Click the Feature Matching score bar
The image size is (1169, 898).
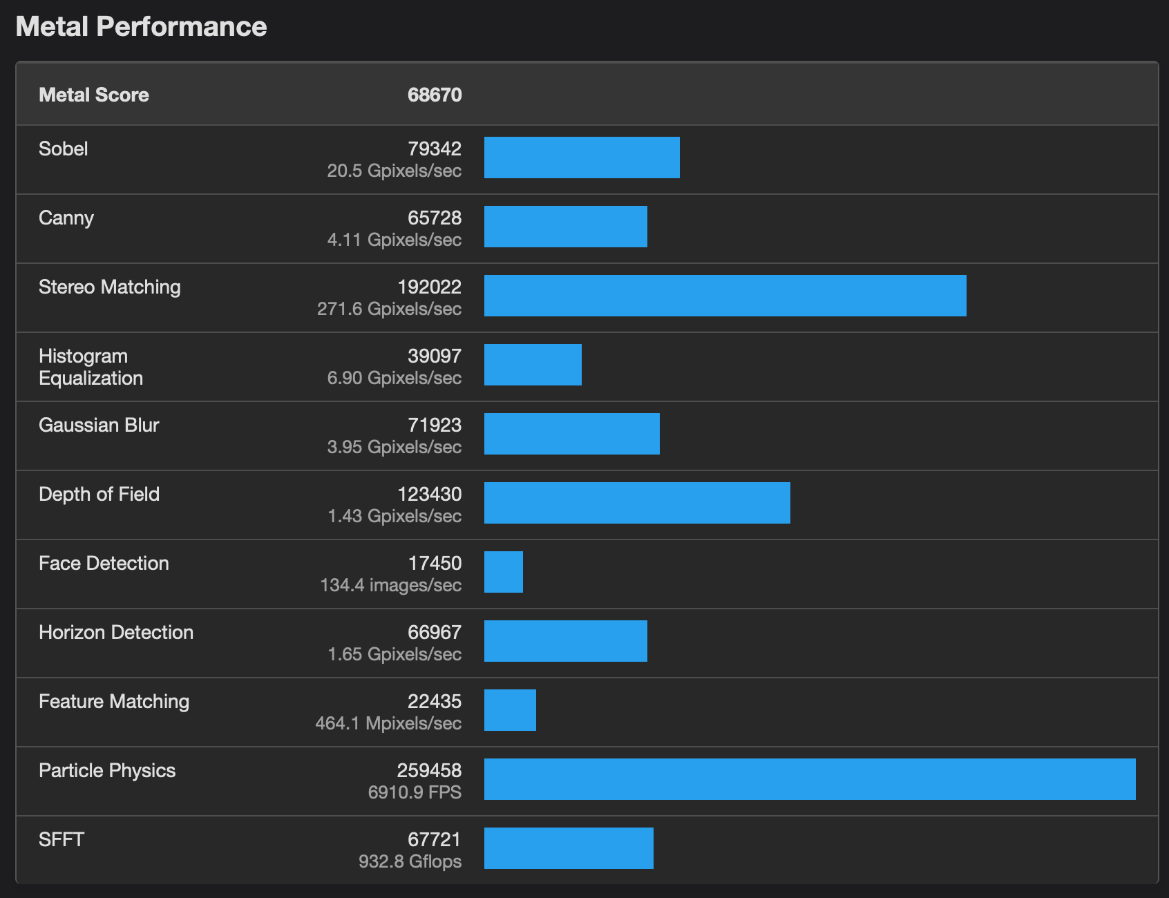pos(510,710)
